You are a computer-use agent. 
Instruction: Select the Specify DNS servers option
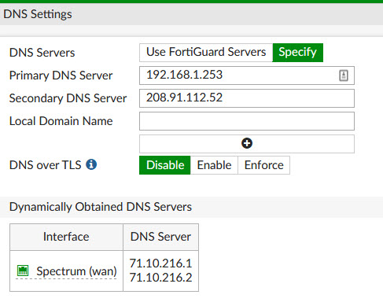pos(298,53)
